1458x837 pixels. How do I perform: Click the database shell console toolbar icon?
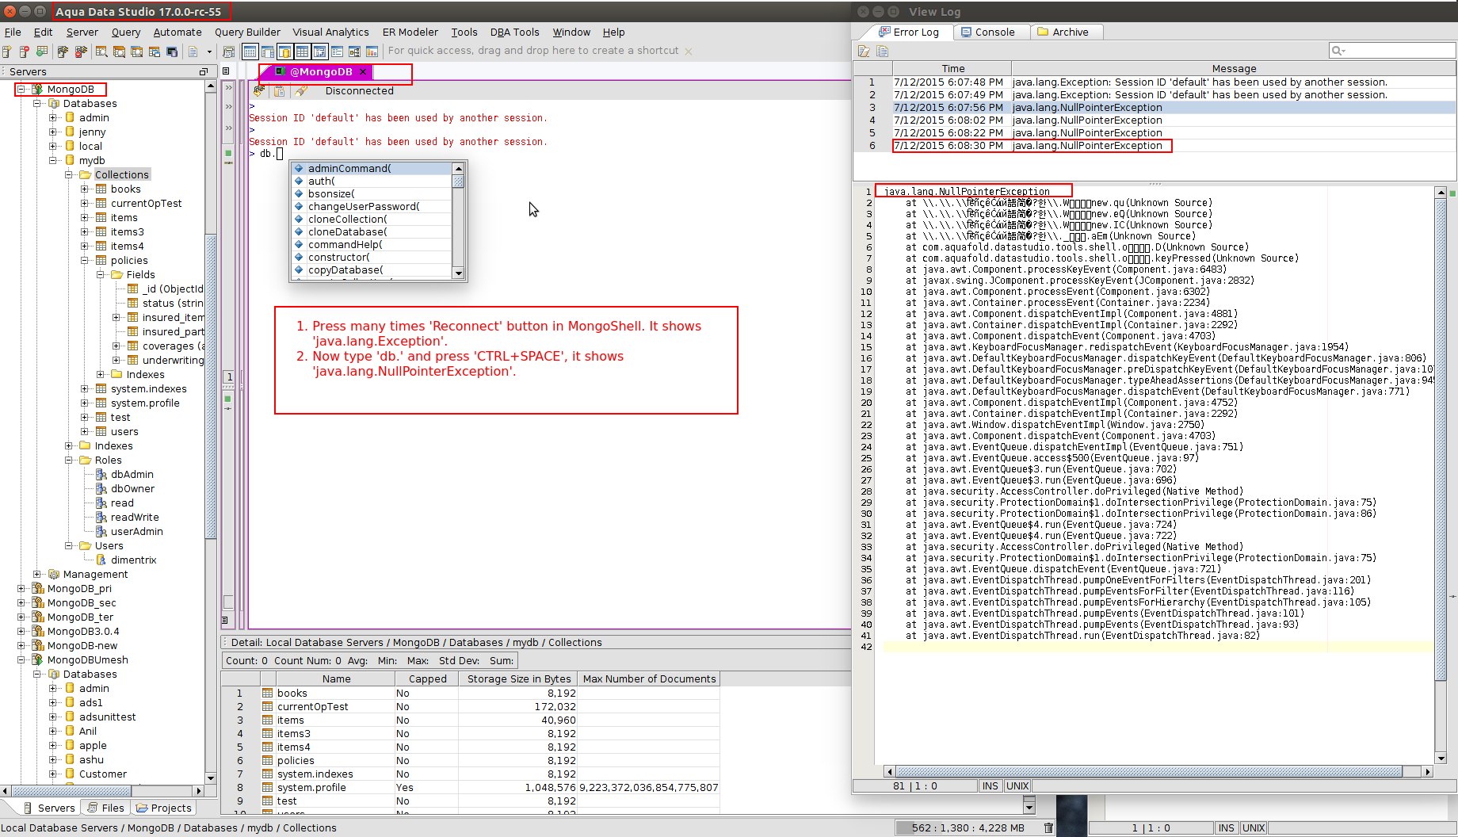click(172, 52)
